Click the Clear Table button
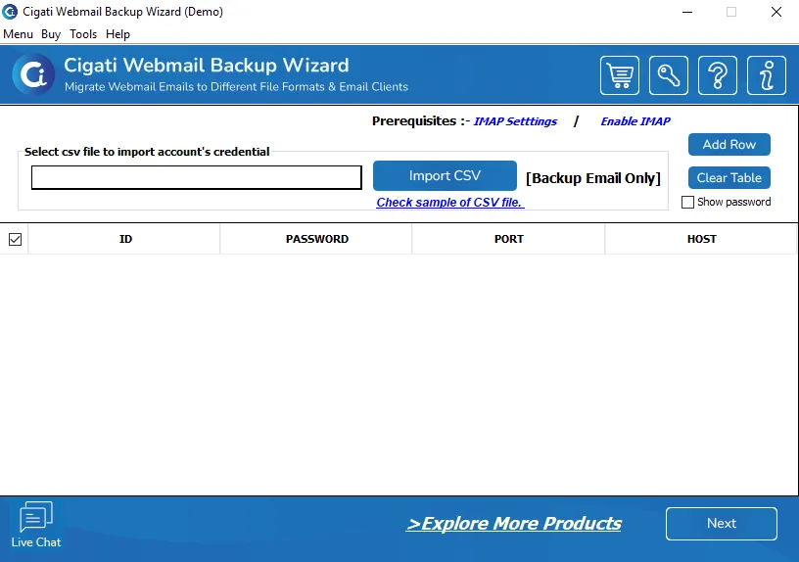This screenshot has height=562, width=799. [729, 178]
